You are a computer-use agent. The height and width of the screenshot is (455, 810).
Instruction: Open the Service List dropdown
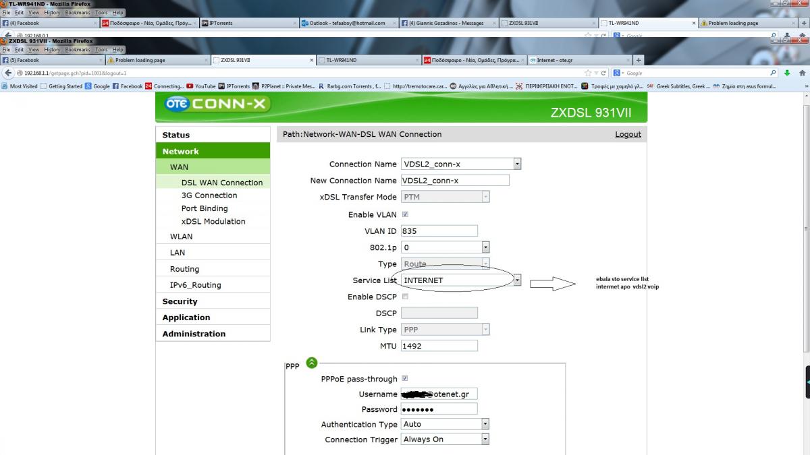461,280
